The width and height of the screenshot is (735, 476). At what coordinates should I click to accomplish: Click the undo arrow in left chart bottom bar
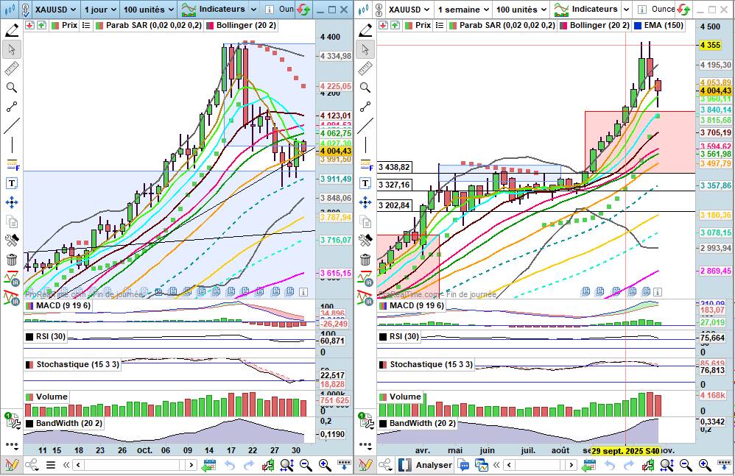[x=230, y=465]
